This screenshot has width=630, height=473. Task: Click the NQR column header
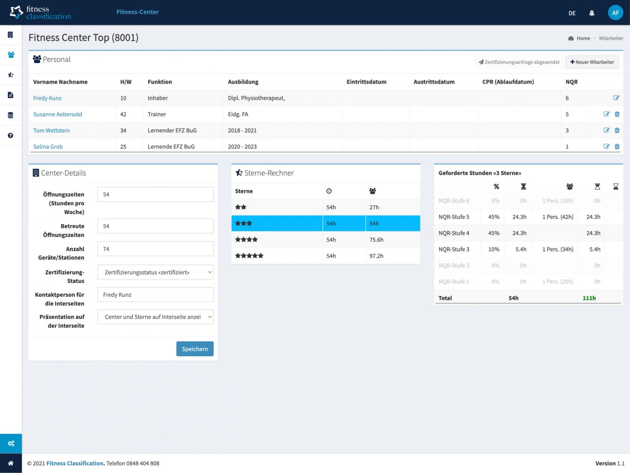pyautogui.click(x=571, y=82)
